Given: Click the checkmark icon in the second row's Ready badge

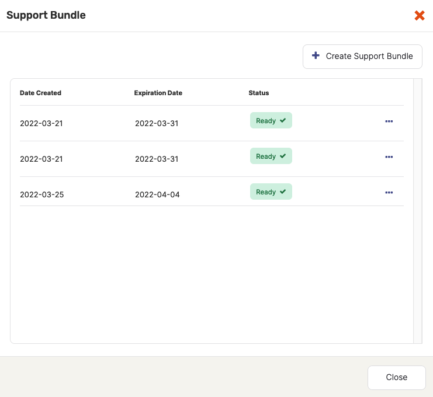Looking at the screenshot, I should click(x=283, y=156).
